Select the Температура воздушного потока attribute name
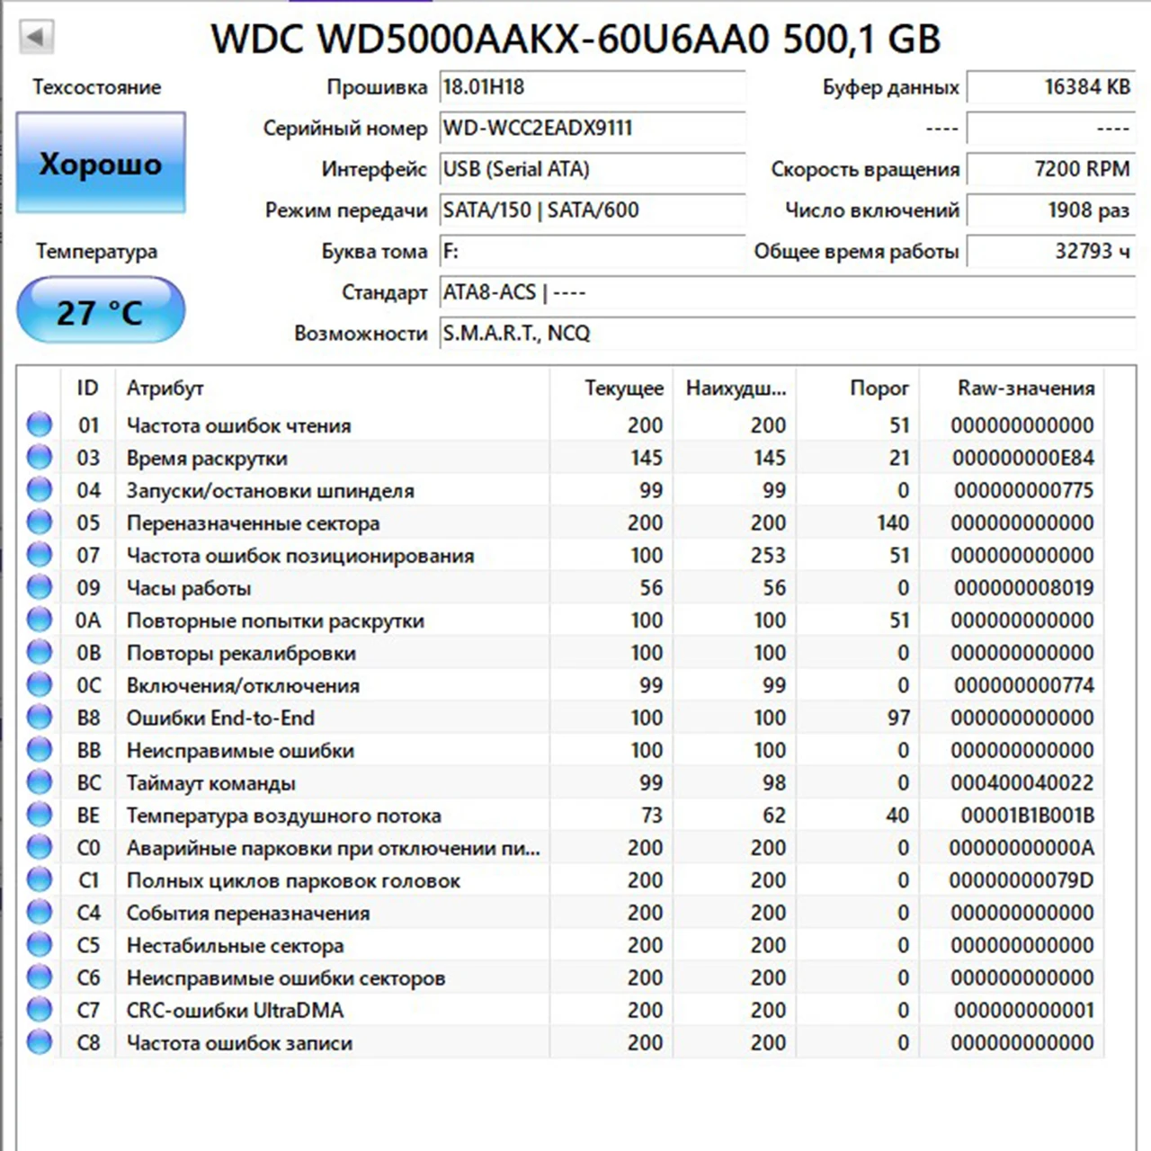 [x=283, y=816]
